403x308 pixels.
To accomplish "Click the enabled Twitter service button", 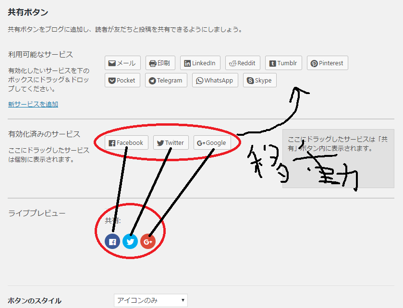I will [x=171, y=142].
